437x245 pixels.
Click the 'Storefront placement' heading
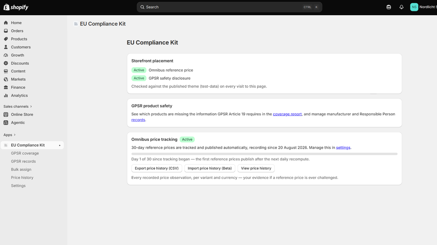152,61
